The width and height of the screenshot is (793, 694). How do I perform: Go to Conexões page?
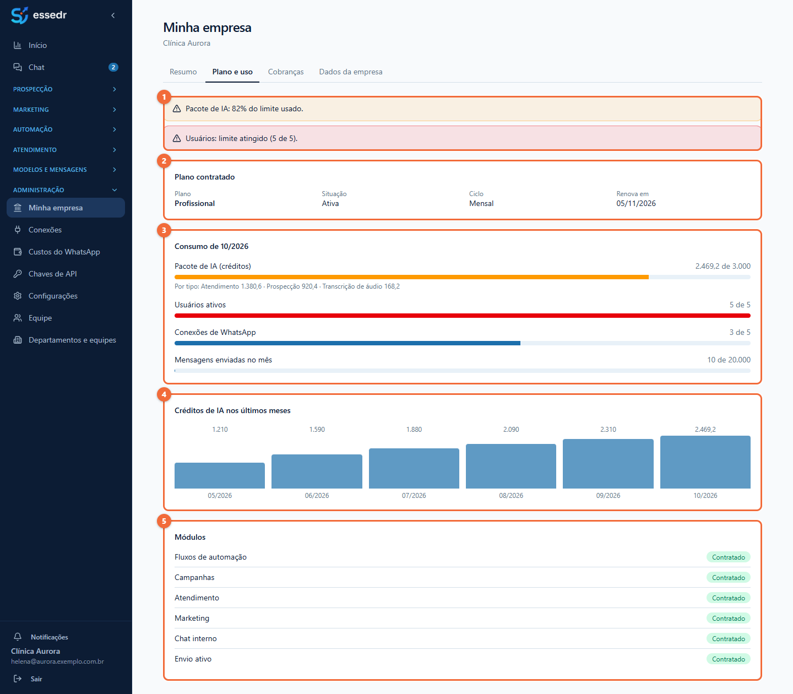pyautogui.click(x=66, y=230)
